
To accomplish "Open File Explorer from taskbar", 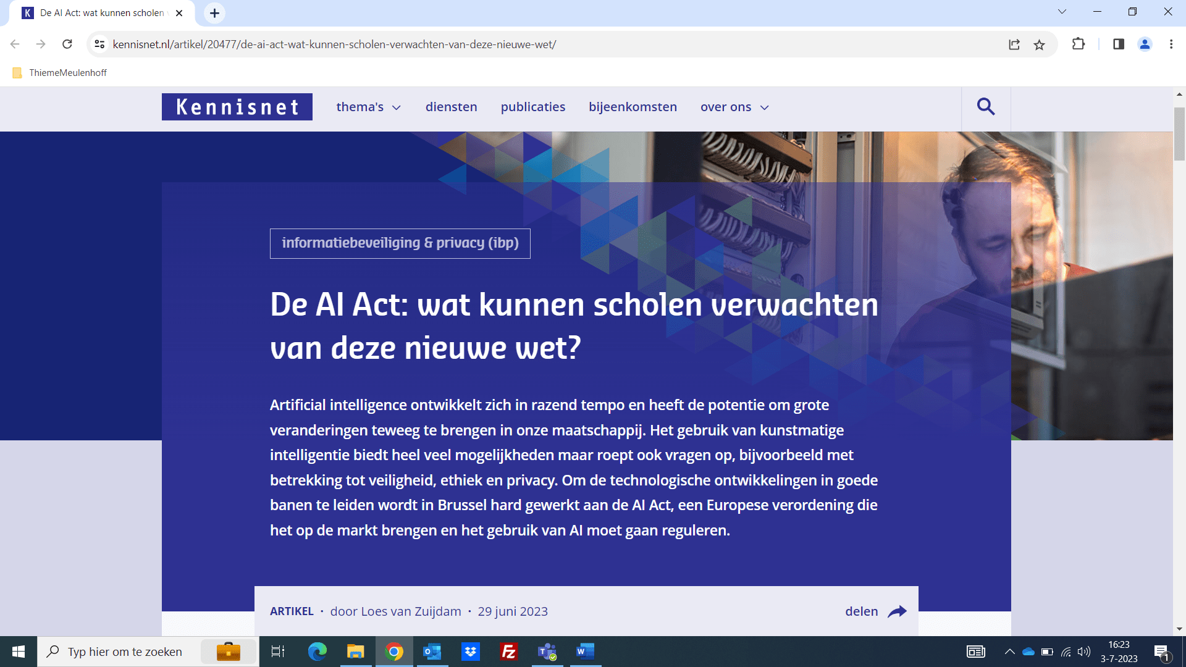I will (x=356, y=652).
